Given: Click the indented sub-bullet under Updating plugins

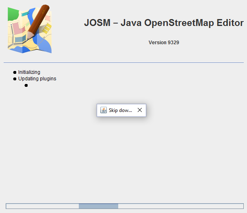Looking at the screenshot, I should [x=26, y=85].
